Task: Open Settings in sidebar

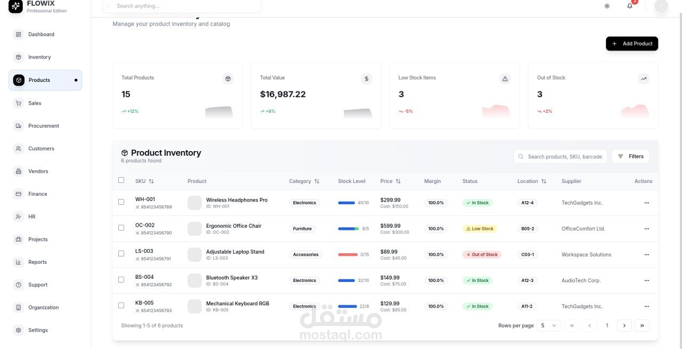Action: (45, 330)
